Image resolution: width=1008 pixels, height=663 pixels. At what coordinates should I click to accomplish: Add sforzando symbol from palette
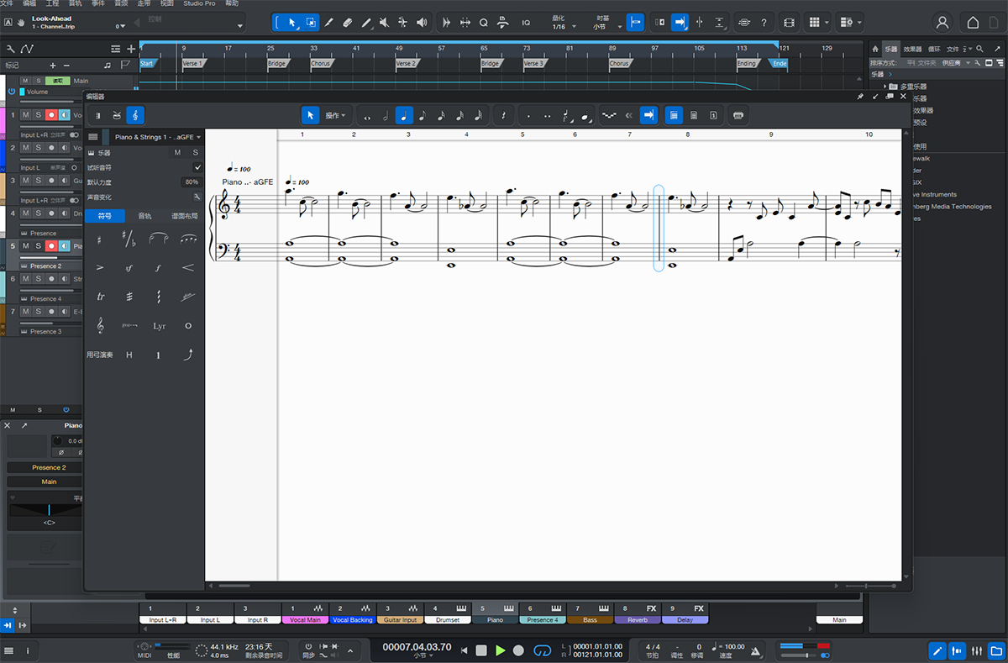click(129, 268)
